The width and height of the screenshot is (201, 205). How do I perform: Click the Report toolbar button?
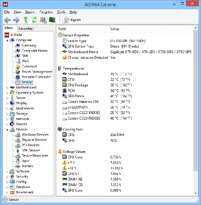(72, 20)
